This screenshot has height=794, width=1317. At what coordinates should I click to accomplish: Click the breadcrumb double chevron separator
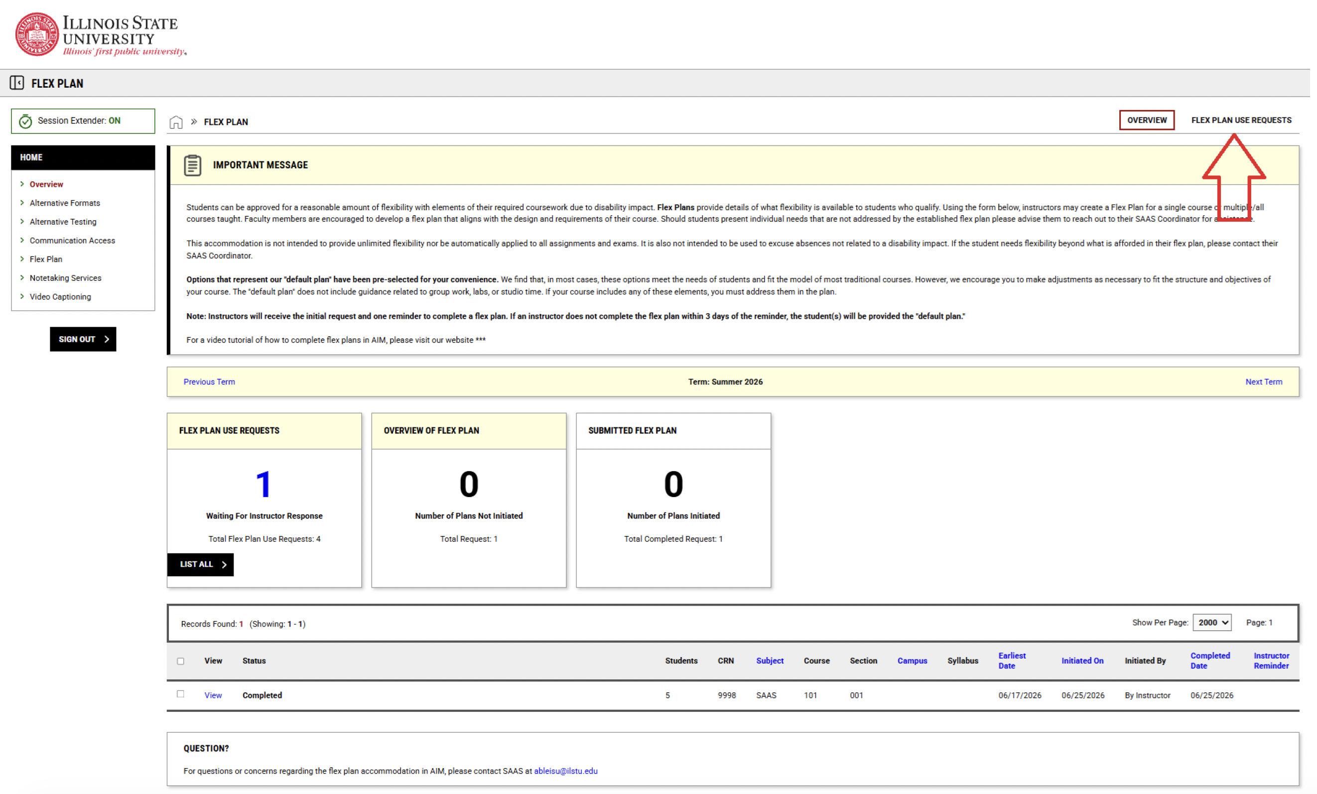[195, 123]
